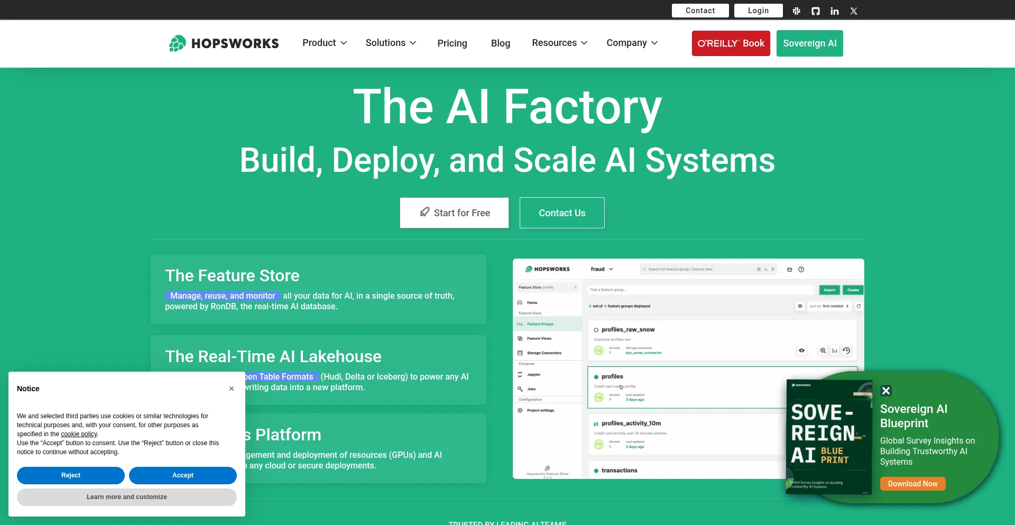Screen dimensions: 1015x525
Task: Accept the cookie consent
Action: coord(183,475)
